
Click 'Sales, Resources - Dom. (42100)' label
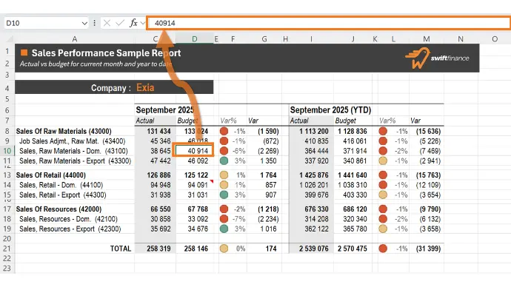(x=68, y=219)
